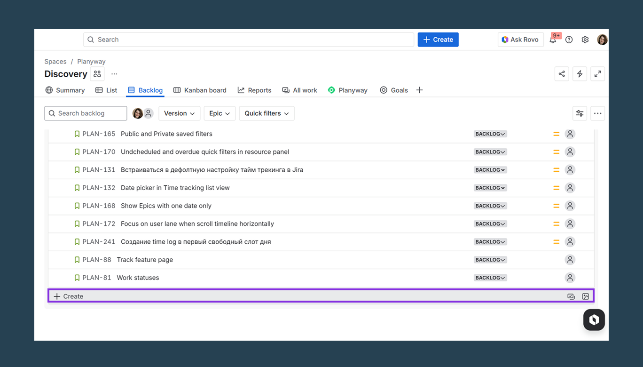
Task: Click the add tab plus icon
Action: (420, 90)
